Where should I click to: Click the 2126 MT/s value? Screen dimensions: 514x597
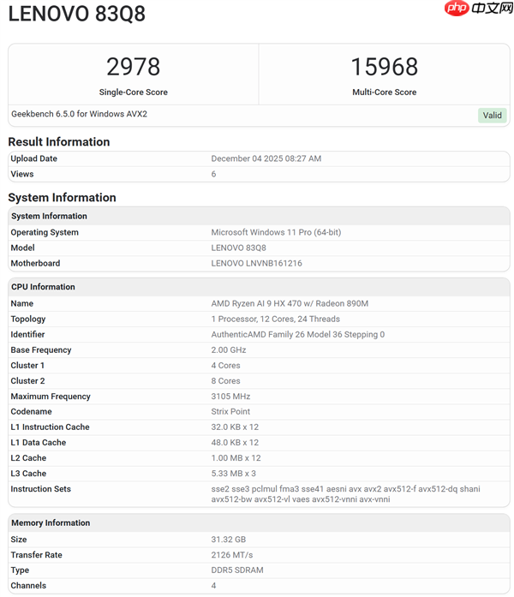click(232, 555)
